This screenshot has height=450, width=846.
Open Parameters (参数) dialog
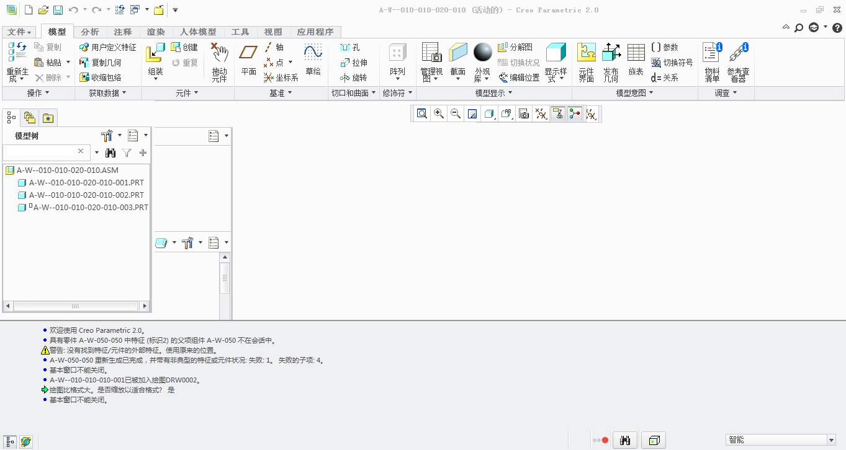pos(665,47)
